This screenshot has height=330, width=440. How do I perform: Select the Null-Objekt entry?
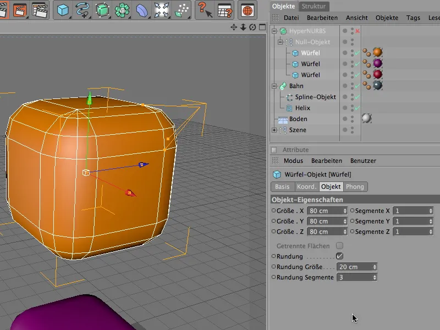[312, 42]
